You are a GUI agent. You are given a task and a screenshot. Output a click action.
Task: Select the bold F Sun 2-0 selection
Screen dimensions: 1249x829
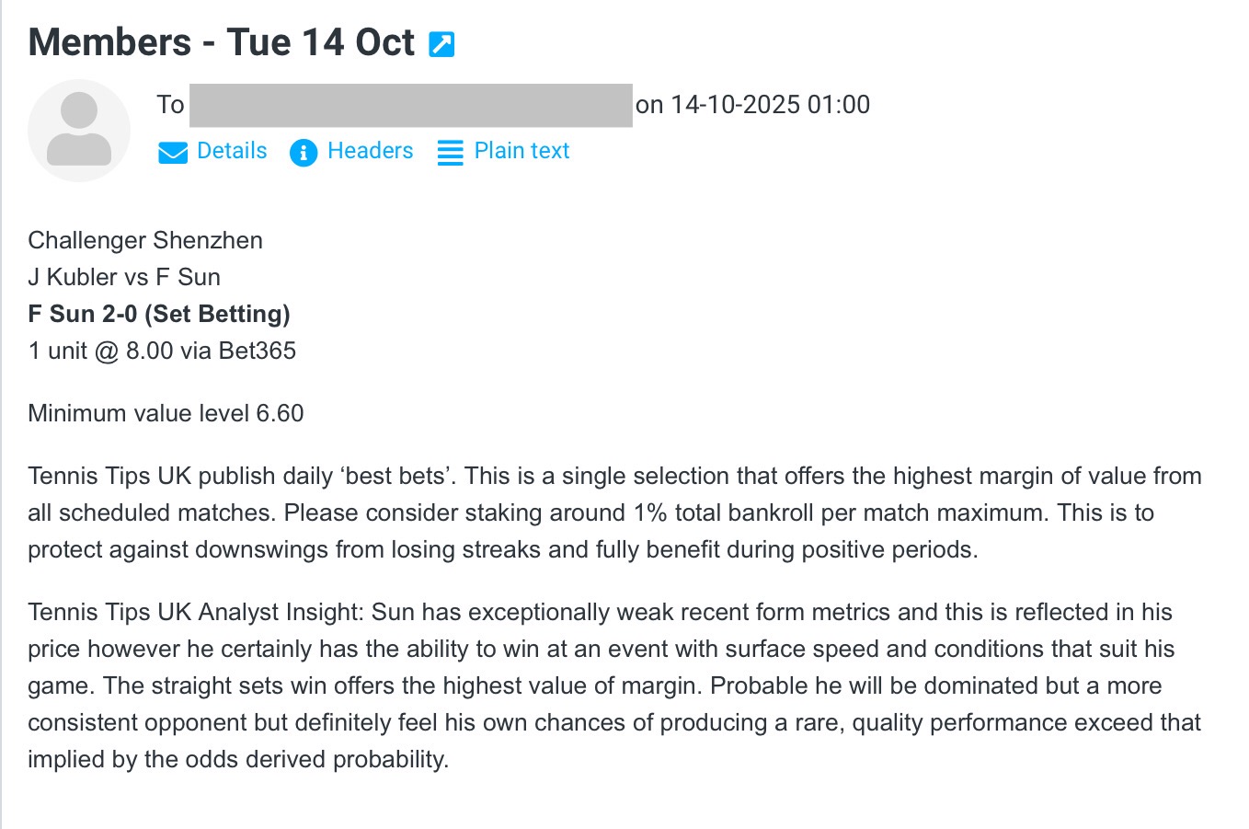click(159, 314)
